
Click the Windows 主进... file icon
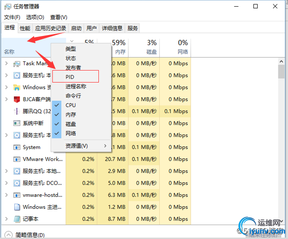click(x=17, y=207)
